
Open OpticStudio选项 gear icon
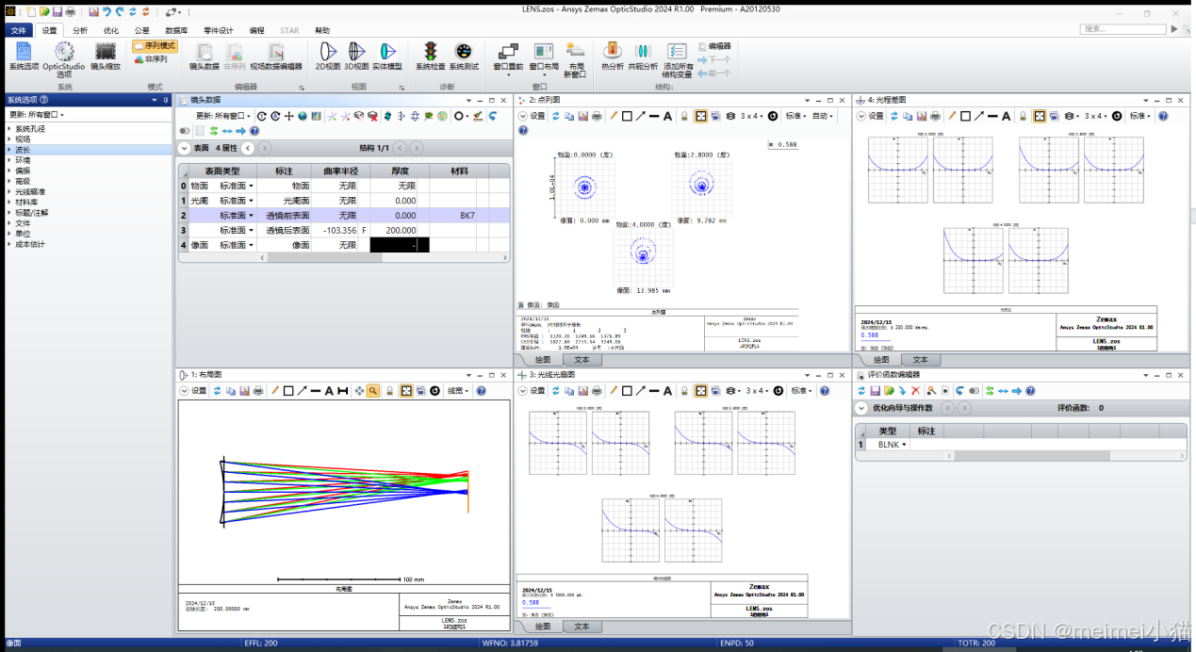64,58
